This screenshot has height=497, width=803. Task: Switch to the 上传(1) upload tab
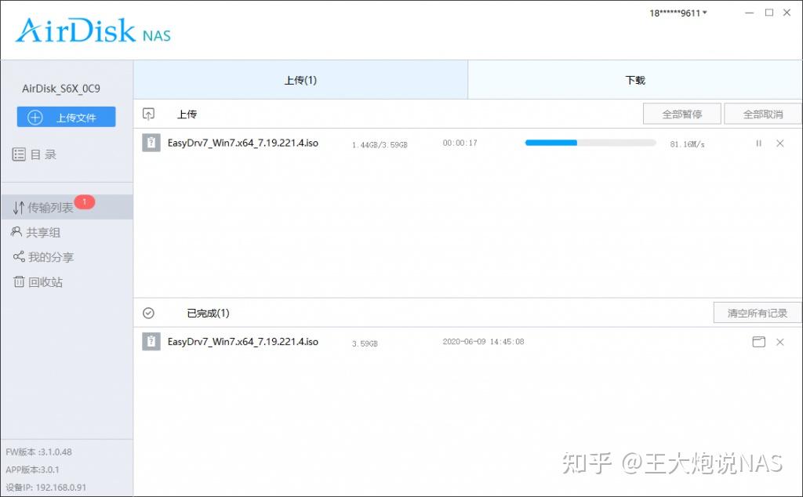click(x=300, y=79)
